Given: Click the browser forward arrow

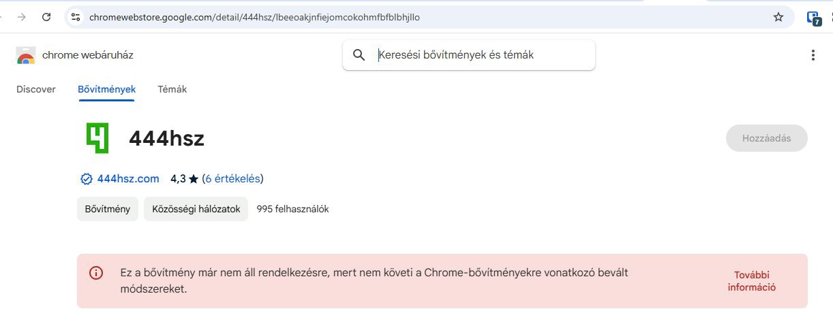Looking at the screenshot, I should coord(21,17).
